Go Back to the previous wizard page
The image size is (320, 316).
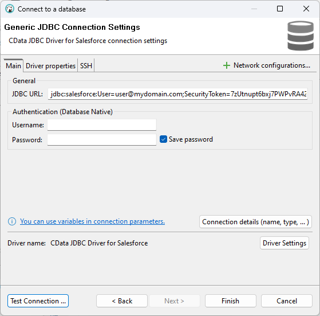tap(122, 301)
